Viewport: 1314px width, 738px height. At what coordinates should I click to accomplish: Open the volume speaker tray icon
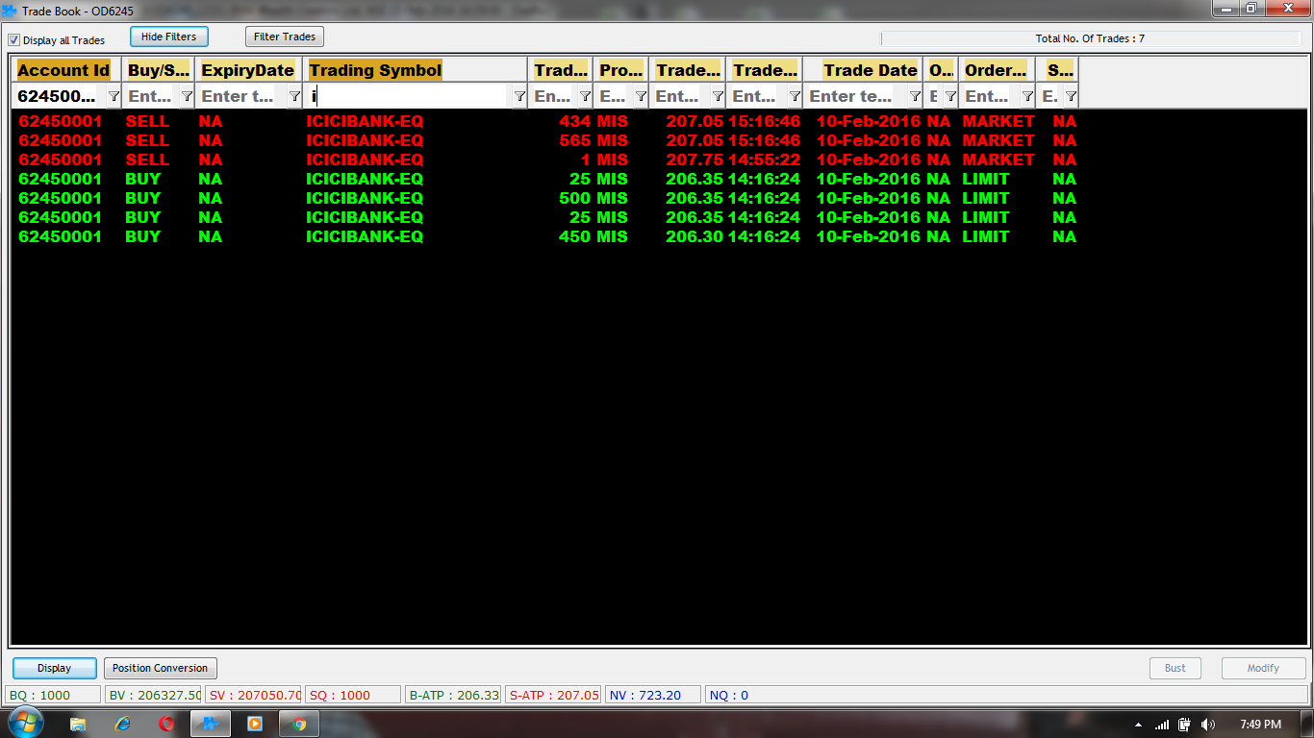(x=1208, y=725)
